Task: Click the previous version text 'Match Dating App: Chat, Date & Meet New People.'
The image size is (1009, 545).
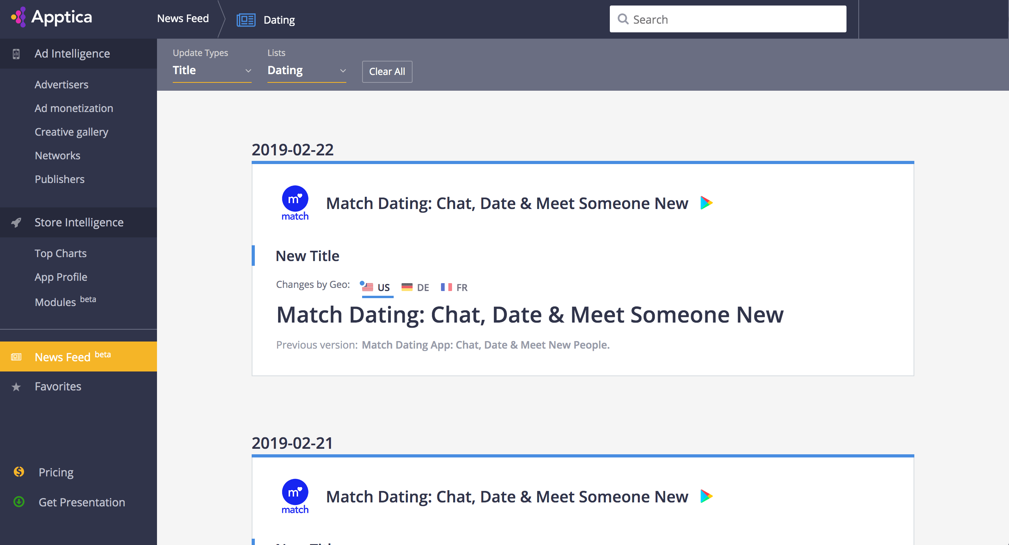Action: 486,345
